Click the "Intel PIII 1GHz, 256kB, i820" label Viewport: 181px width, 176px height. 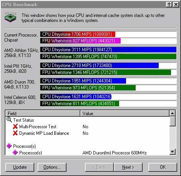18,69
